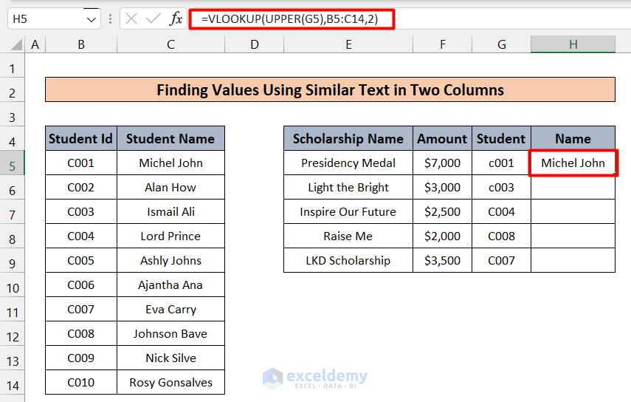Click the Enter checkmark formula icon

point(154,18)
